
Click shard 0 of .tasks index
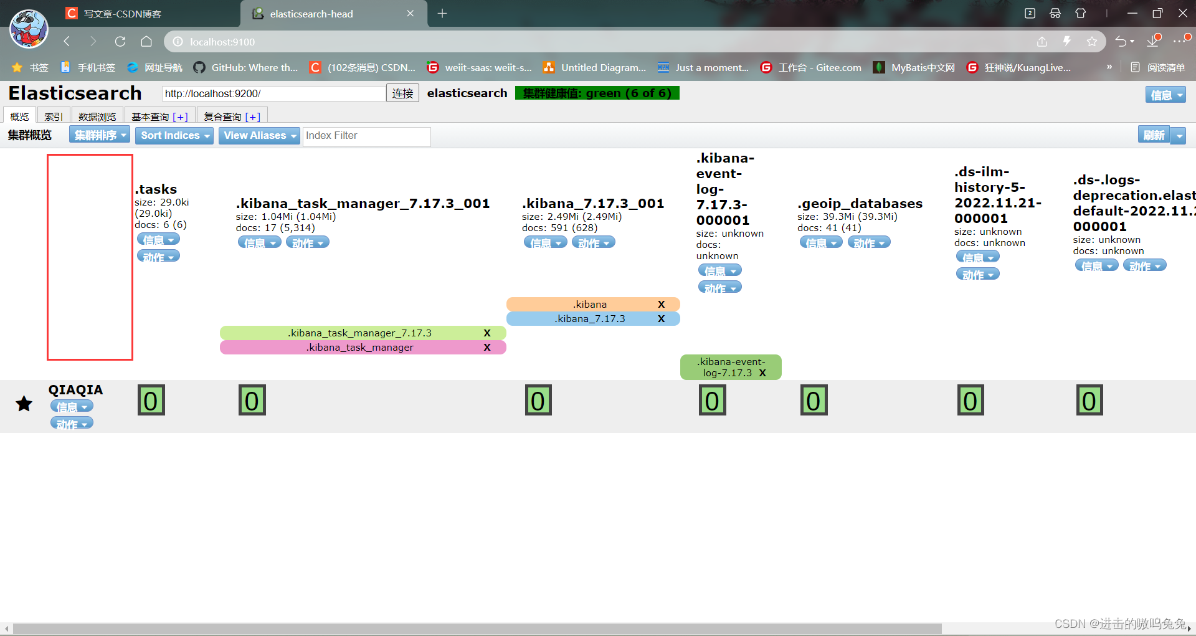151,401
